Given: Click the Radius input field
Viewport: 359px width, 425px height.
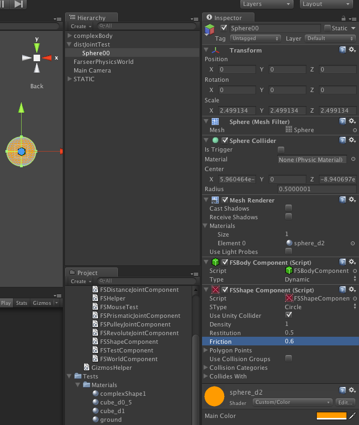Looking at the screenshot, I should click(x=317, y=189).
